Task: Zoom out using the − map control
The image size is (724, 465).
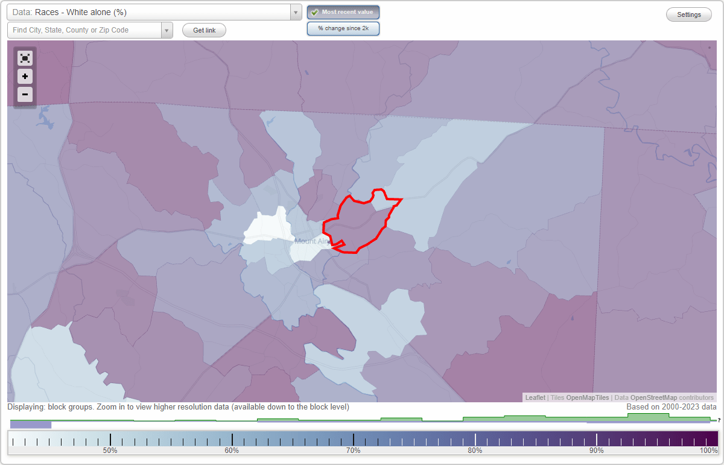Action: pos(25,94)
